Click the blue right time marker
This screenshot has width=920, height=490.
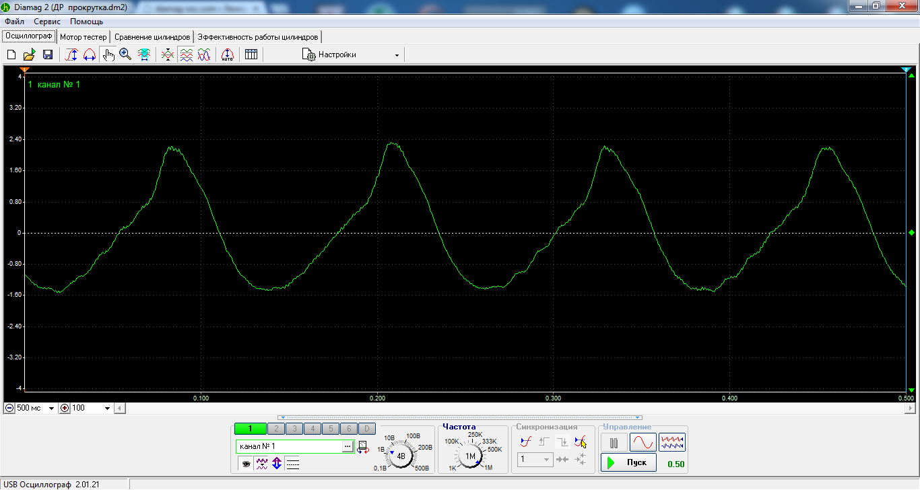pos(906,69)
